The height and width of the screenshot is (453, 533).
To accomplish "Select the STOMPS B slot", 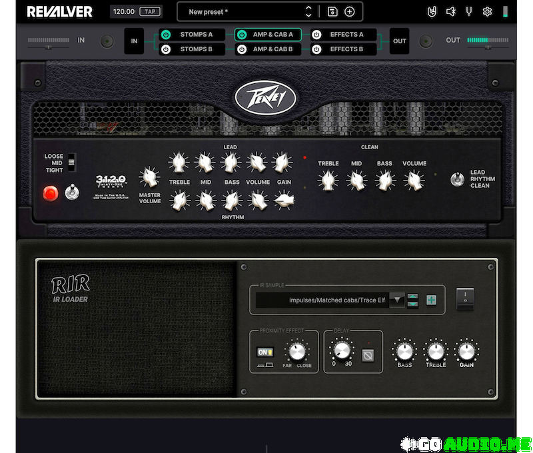I will tap(193, 49).
